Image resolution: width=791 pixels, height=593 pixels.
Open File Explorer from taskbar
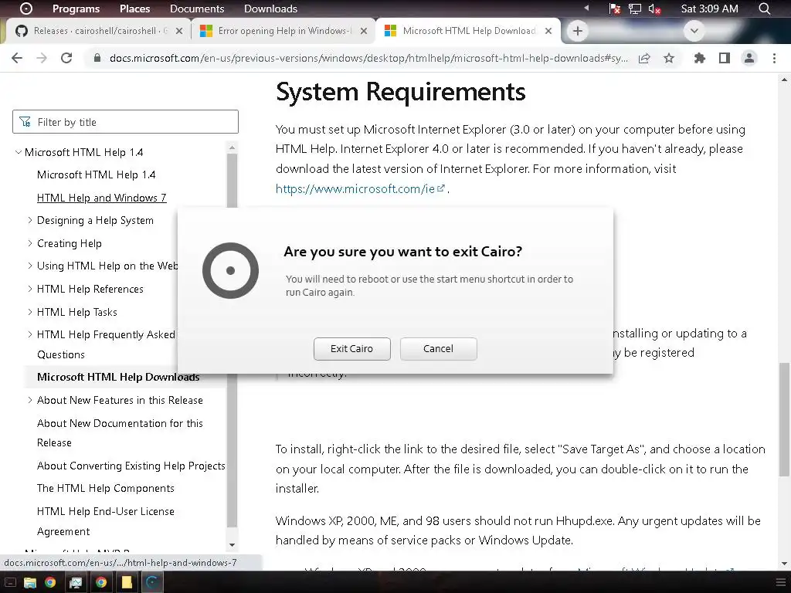pos(30,583)
